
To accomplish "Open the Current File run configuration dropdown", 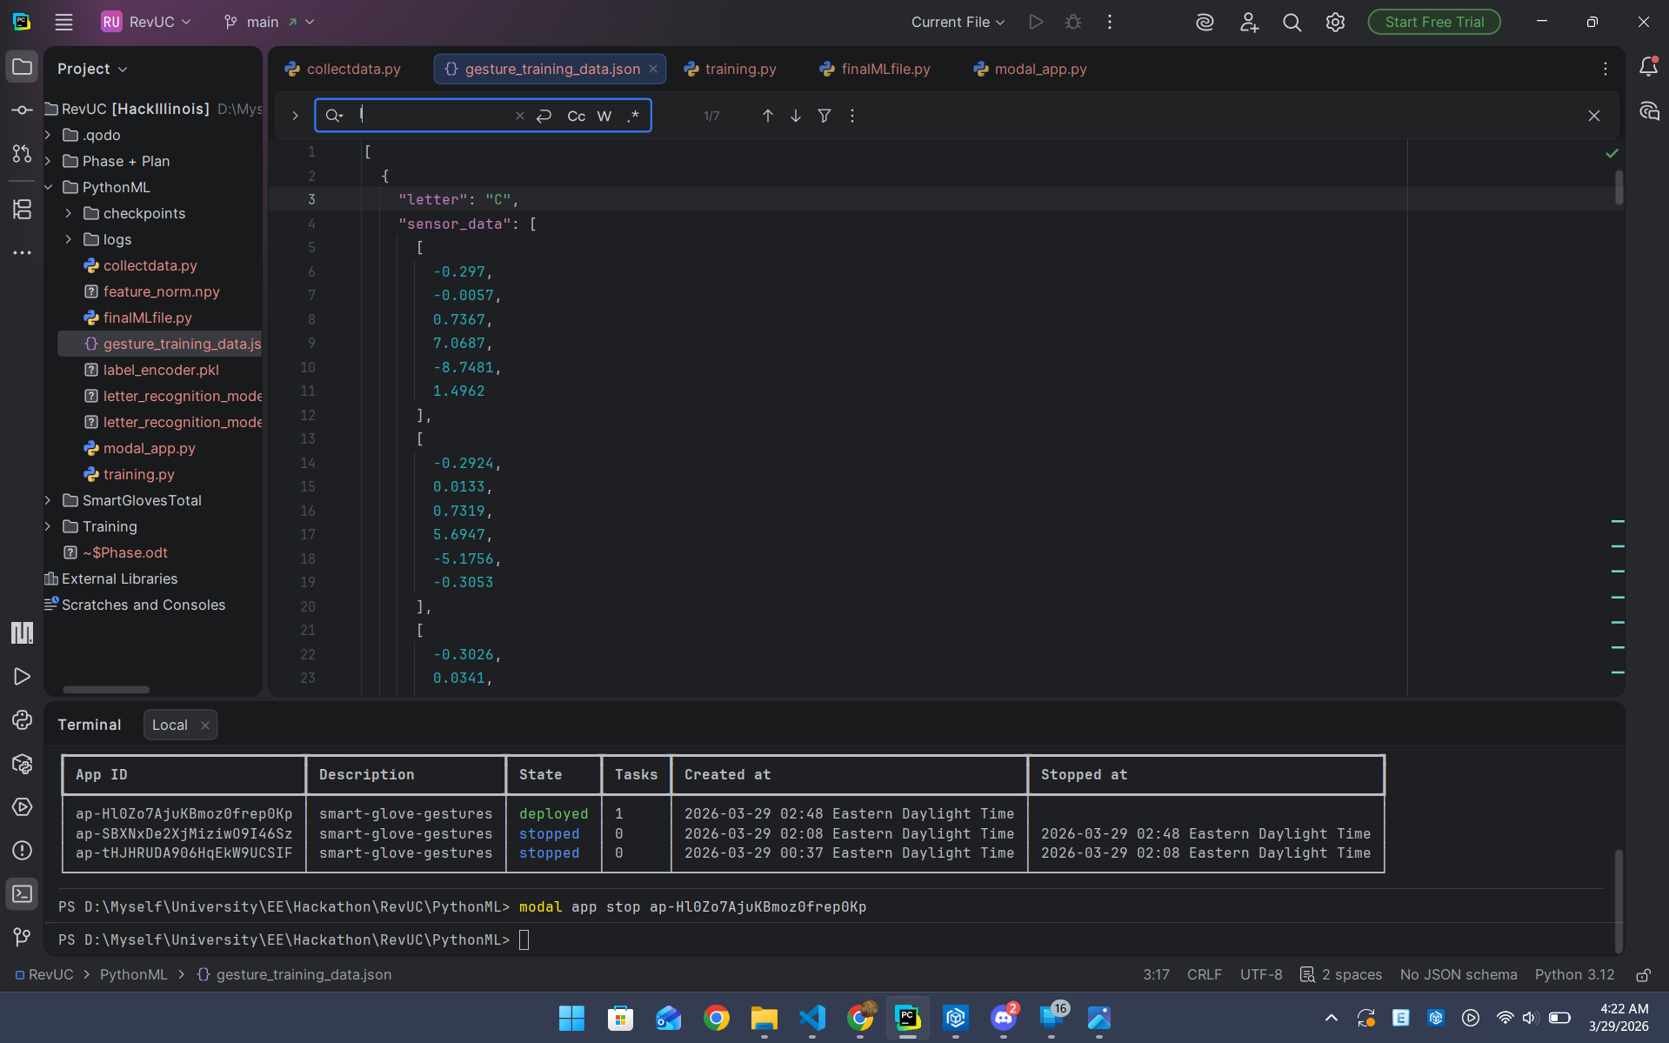I will pyautogui.click(x=958, y=23).
